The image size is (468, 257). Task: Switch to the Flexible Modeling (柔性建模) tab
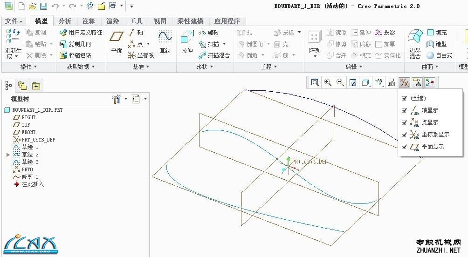coord(190,21)
